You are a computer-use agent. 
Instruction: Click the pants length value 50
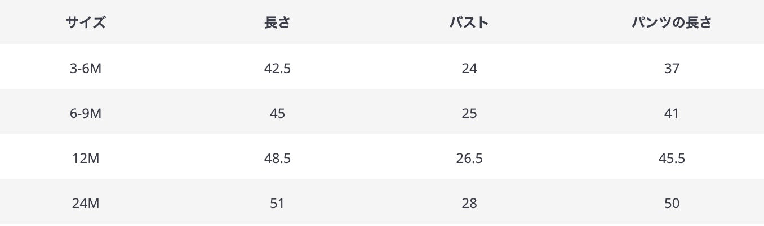pos(672,204)
